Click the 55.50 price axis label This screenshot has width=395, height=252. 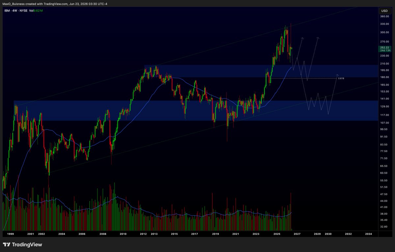tap(384, 181)
